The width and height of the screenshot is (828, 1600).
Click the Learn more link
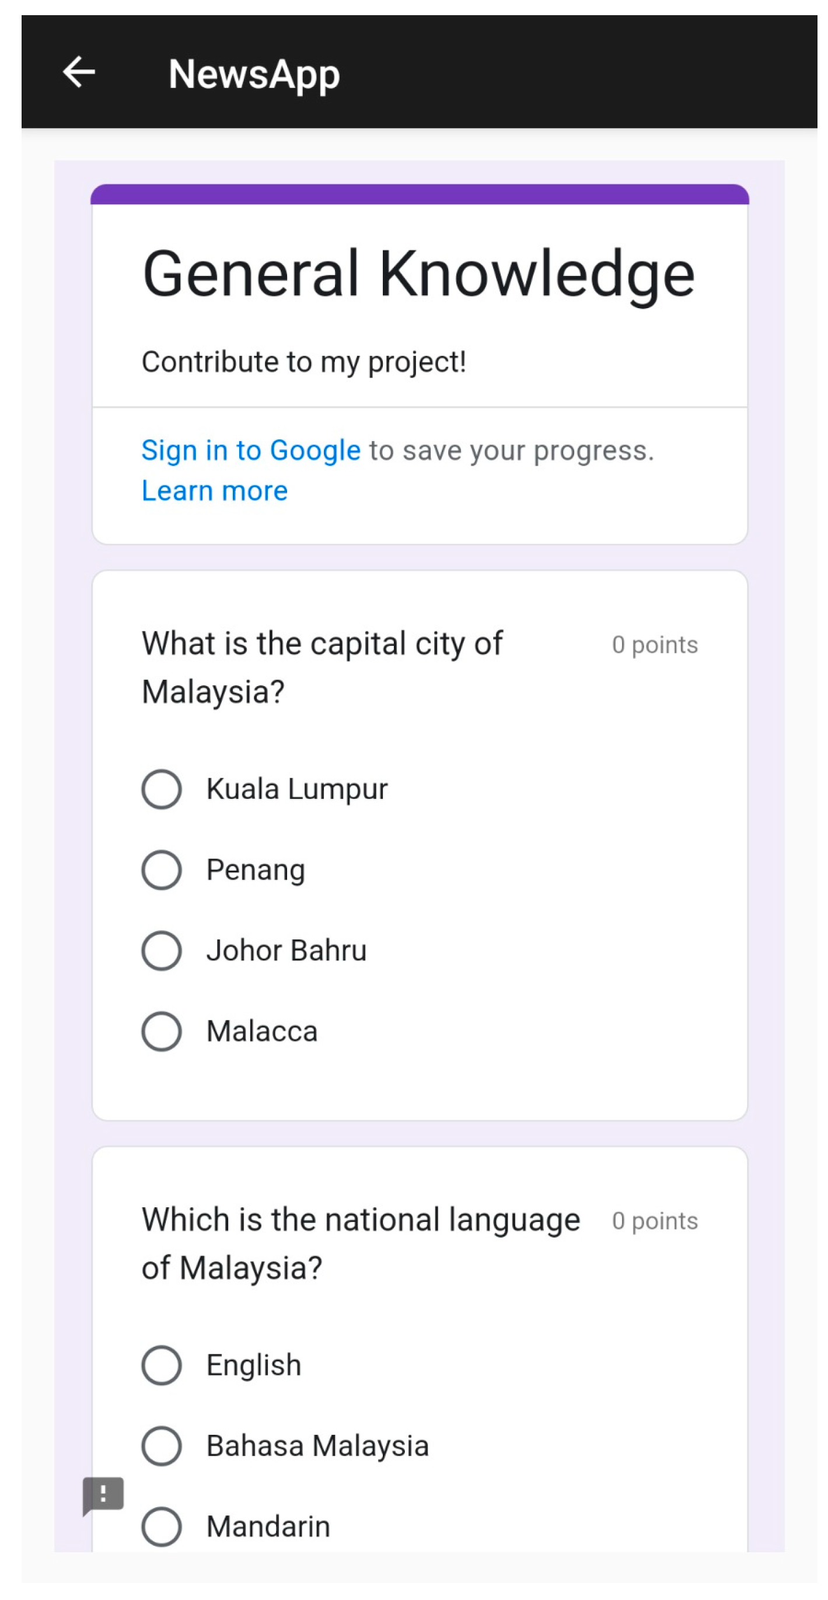(214, 491)
